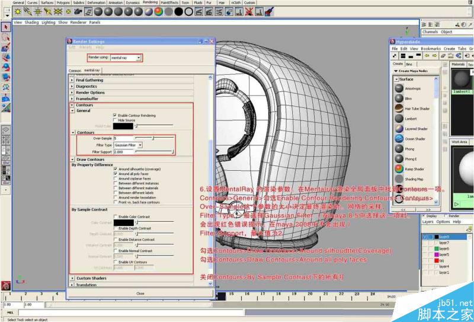This screenshot has width=474, height=322.
Task: Click the Layered Shader node icon
Action: click(x=400, y=129)
